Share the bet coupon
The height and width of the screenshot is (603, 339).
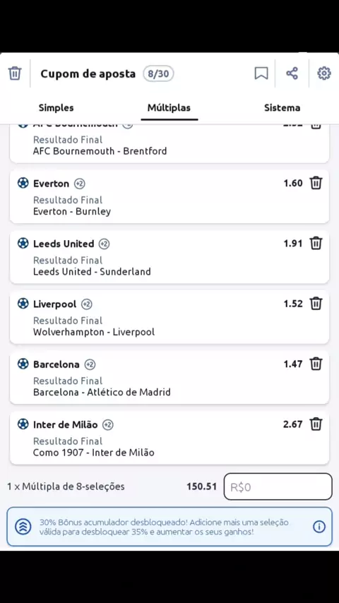[x=292, y=73]
